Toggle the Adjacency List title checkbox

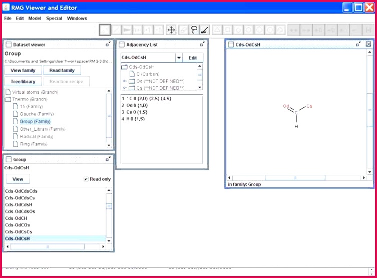tap(122, 45)
